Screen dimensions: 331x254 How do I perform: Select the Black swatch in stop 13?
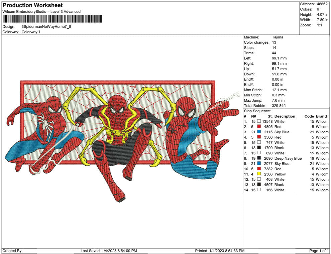[x=259, y=185]
